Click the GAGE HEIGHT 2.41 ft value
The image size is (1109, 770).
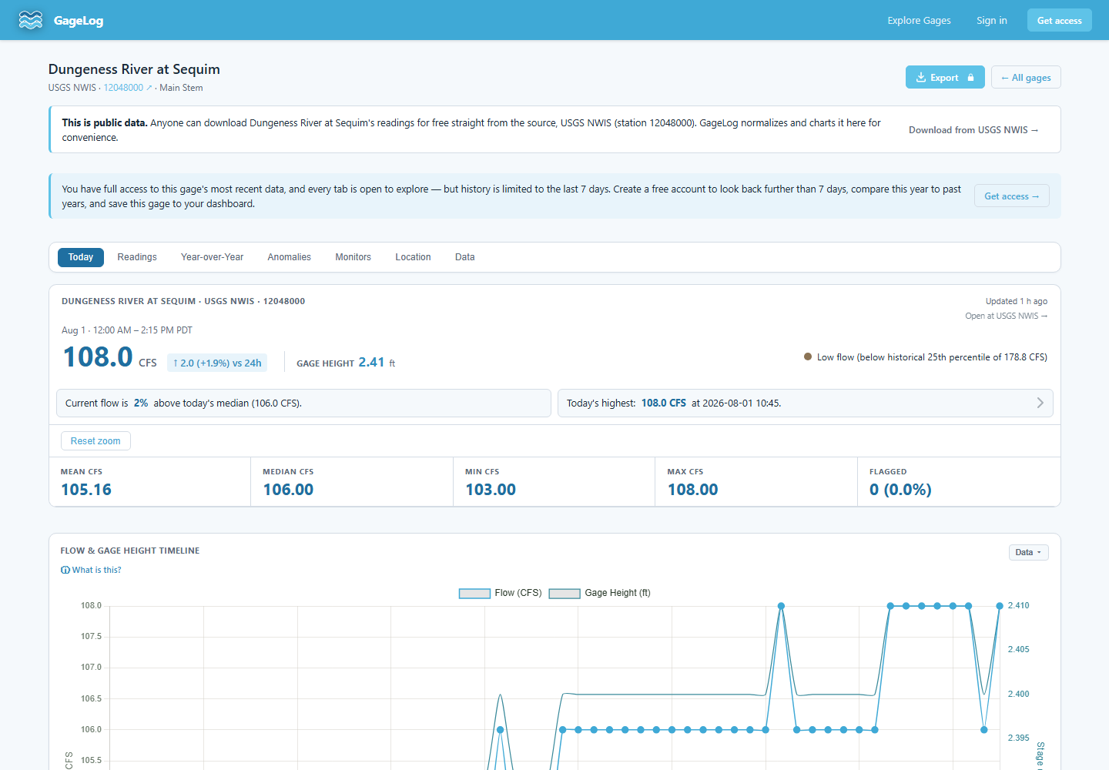346,363
